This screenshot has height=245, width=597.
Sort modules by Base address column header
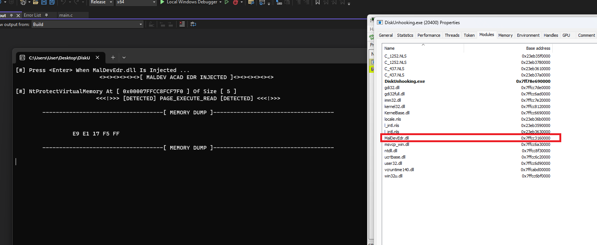(508, 48)
